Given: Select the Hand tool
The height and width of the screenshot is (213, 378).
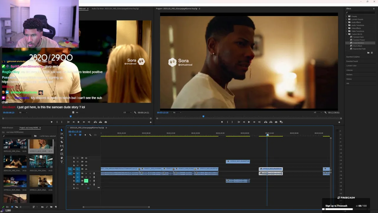Looking at the screenshot, I should coord(62,158).
